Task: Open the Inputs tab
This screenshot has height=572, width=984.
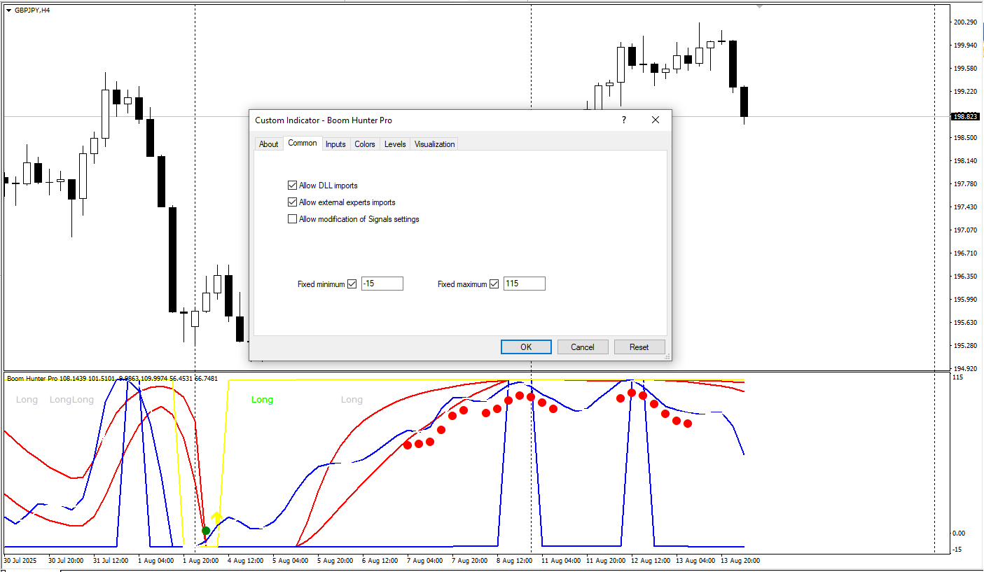Action: [335, 144]
